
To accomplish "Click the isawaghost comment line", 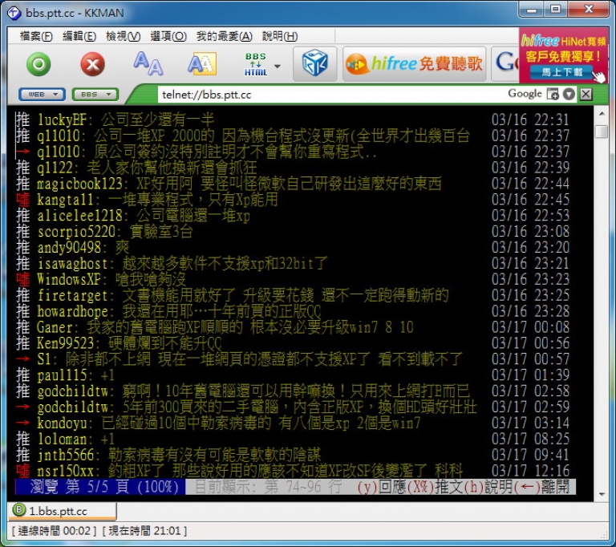I will pos(292,263).
